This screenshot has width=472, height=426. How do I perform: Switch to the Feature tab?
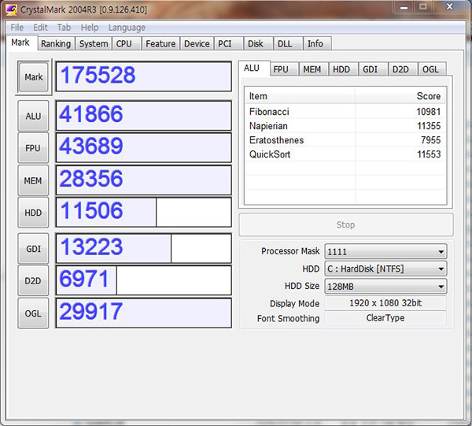(160, 43)
